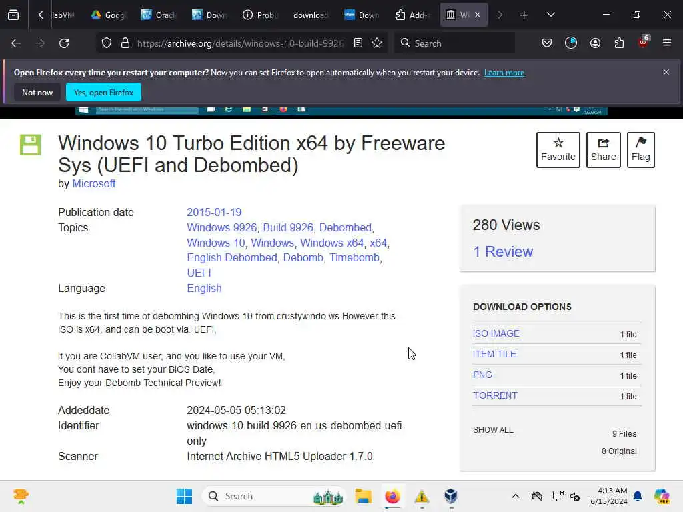The image size is (683, 512).
Task: Open the 8 Original files link
Action: pos(619,451)
